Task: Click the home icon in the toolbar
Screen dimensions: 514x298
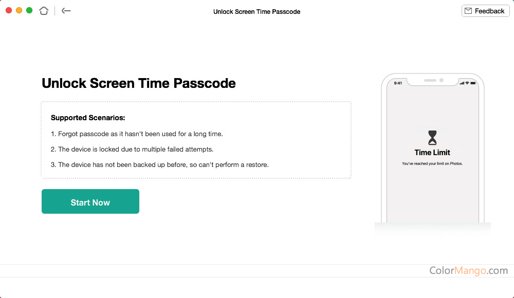Action: point(44,10)
